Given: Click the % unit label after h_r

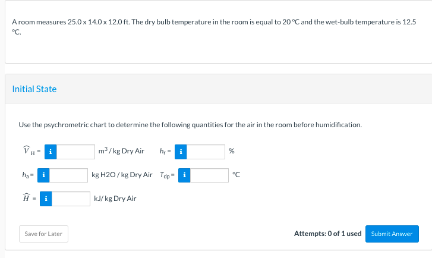Looking at the screenshot, I should [x=231, y=152].
